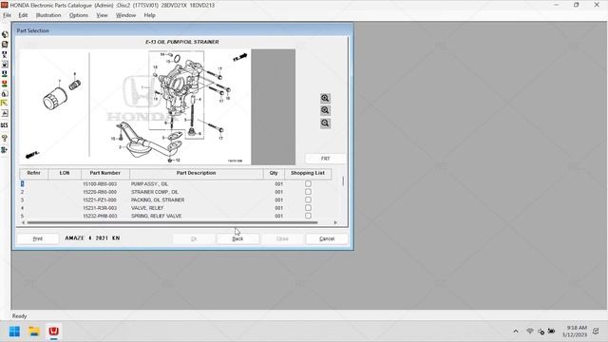Open the Options menu
This screenshot has width=608, height=342.
[x=79, y=15]
